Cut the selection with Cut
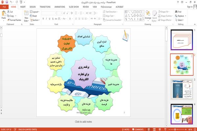This screenshot has height=131, width=197. 10,12
